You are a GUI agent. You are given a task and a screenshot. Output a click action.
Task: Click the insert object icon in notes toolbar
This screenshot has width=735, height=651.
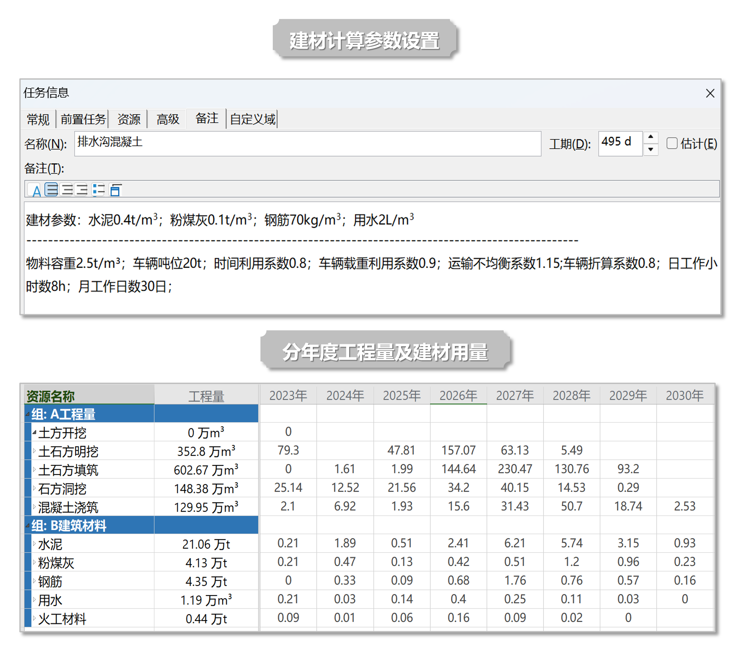(115, 189)
